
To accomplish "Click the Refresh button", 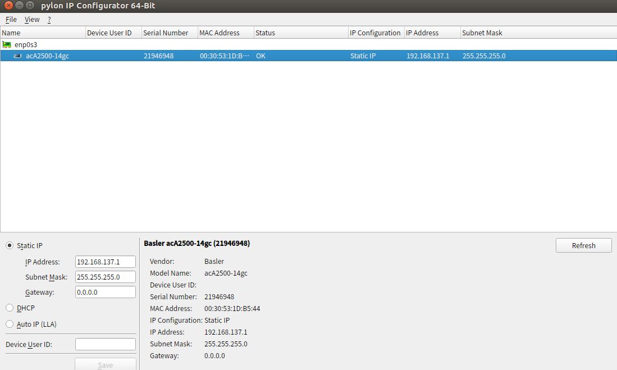I will pyautogui.click(x=583, y=245).
